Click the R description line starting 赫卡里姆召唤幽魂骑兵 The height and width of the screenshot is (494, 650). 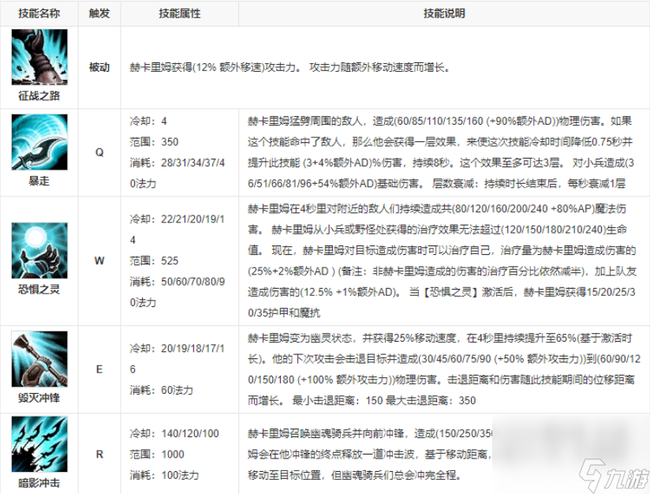tap(370, 433)
